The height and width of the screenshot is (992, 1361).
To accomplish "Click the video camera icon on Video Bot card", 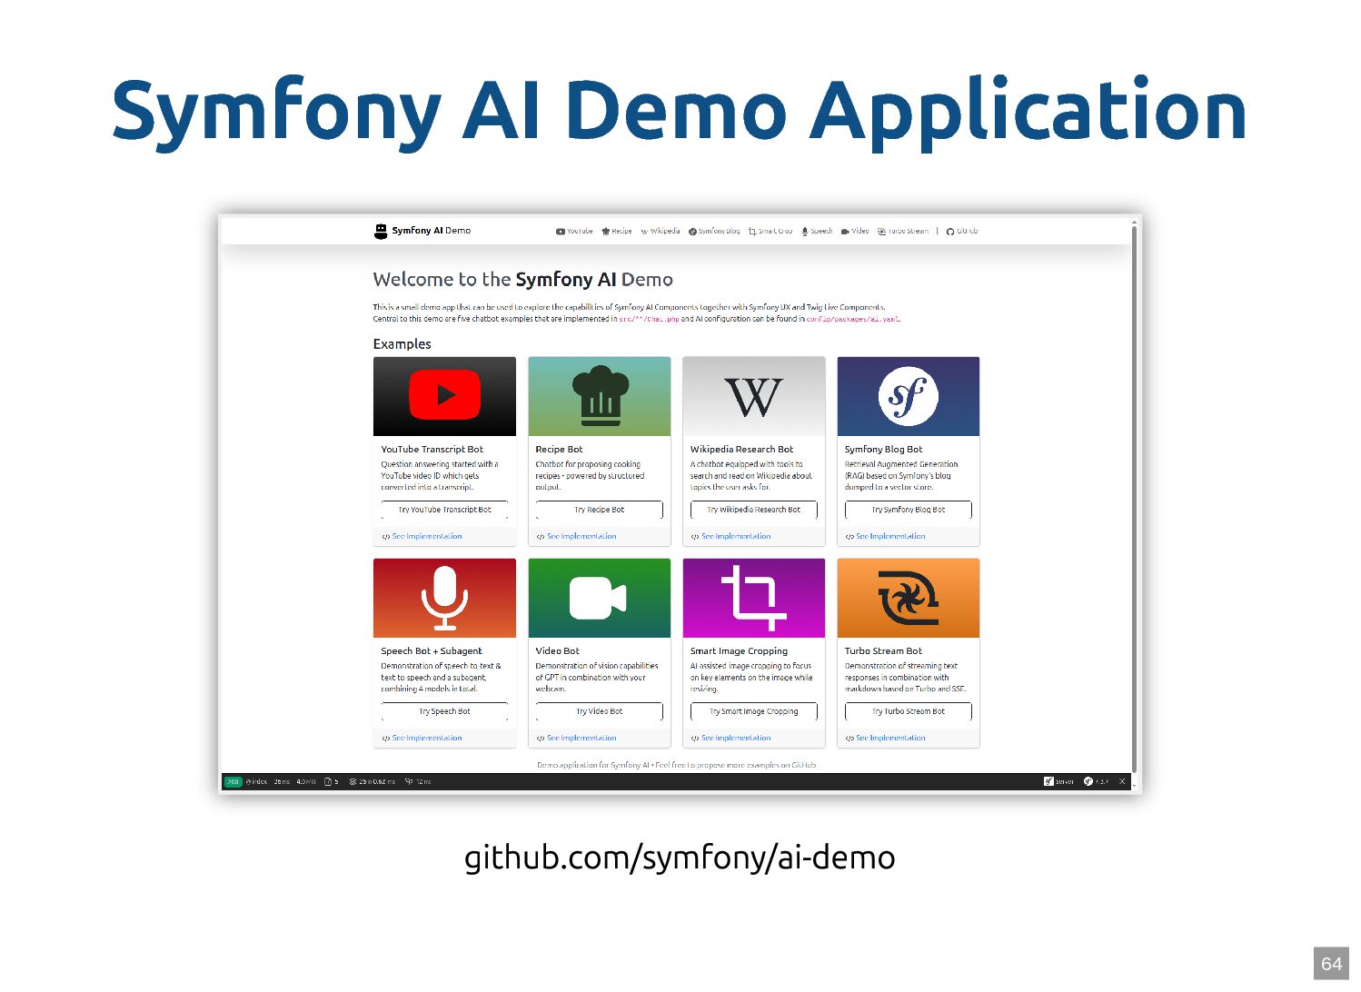I will (598, 599).
